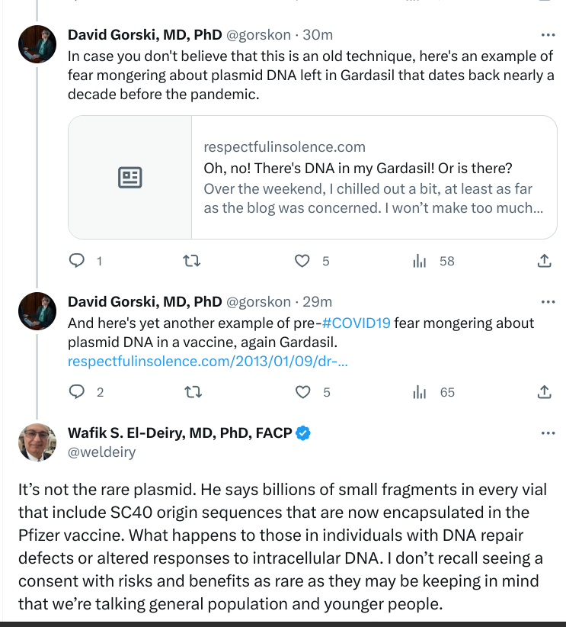Reply to the pre-COVID19 fear mongering tweet
This screenshot has width=566, height=627.
(77, 392)
